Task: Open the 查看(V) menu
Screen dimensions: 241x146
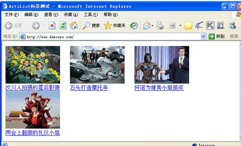Action: (51, 14)
